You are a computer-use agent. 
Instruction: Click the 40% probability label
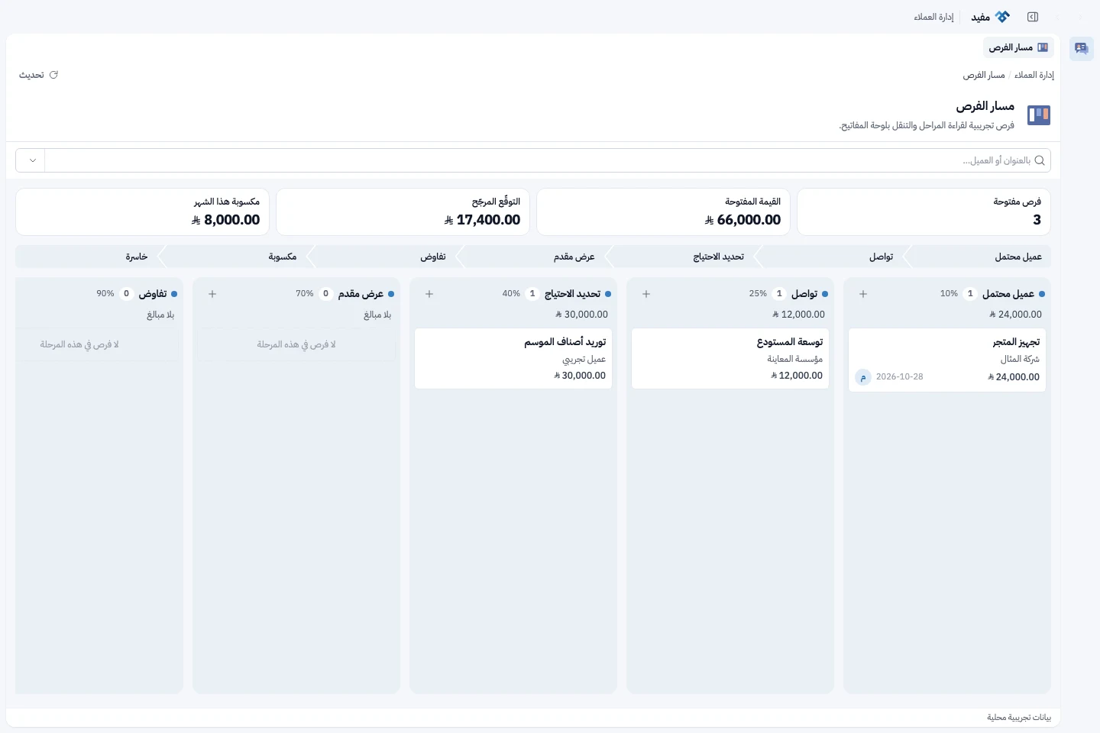[511, 294]
